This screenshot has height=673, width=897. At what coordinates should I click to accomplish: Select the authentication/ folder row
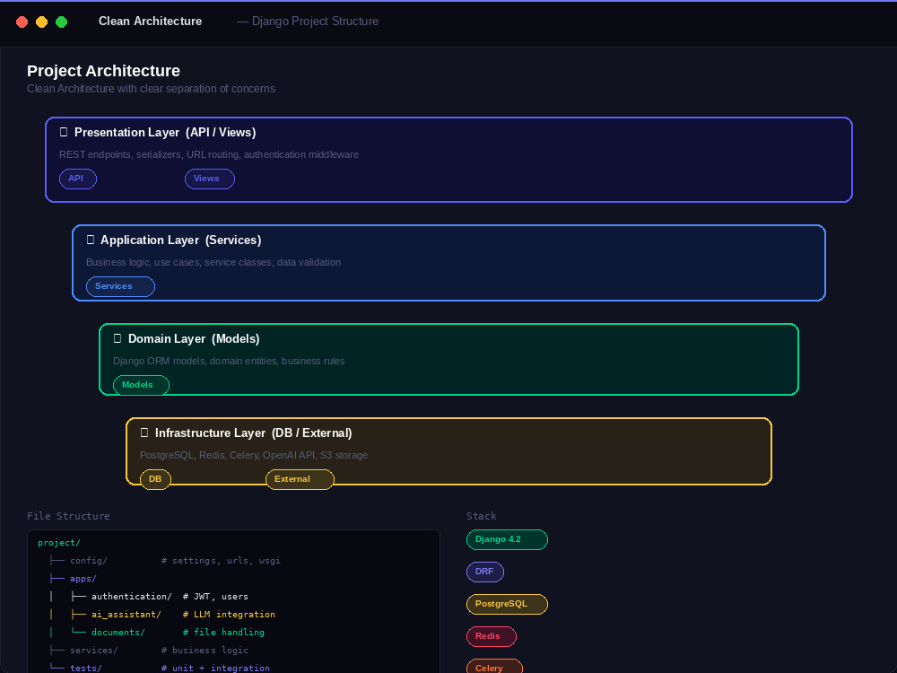[233, 597]
